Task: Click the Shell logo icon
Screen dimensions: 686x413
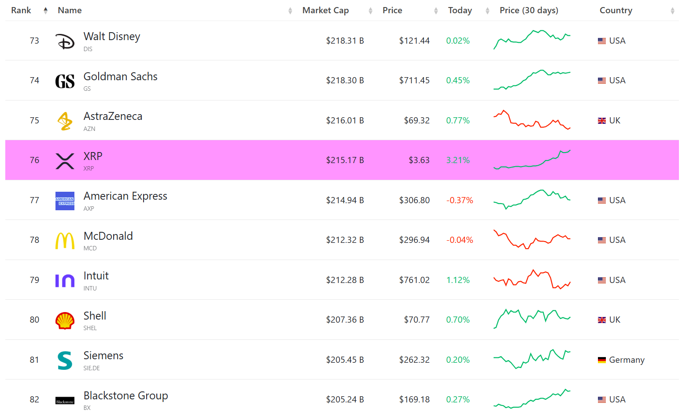Action: click(65, 320)
